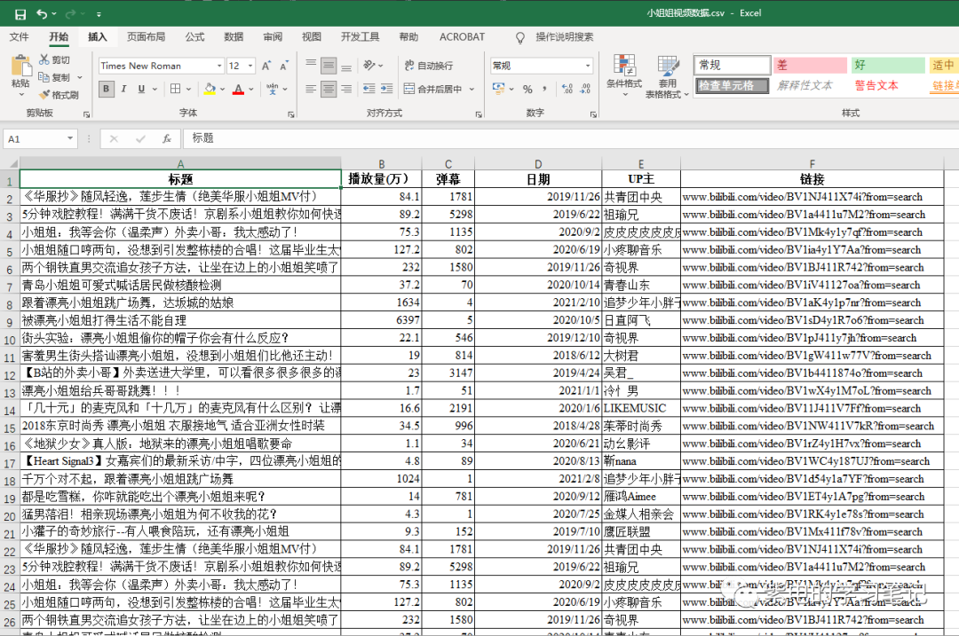This screenshot has width=959, height=636.
Task: Switch to the 页面布局 ribbon tab
Action: (147, 36)
